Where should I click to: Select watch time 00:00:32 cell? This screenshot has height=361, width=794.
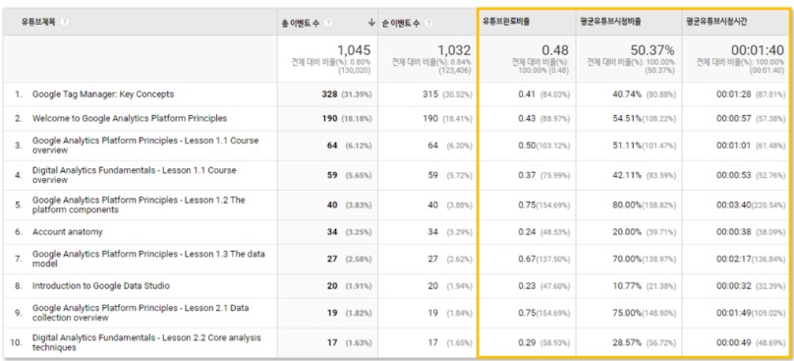click(733, 286)
